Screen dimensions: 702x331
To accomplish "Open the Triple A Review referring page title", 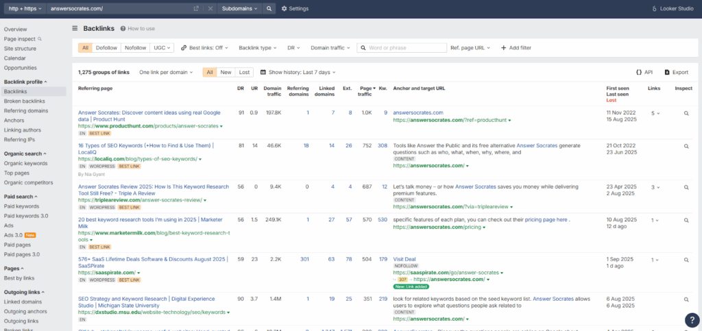I will click(x=153, y=190).
